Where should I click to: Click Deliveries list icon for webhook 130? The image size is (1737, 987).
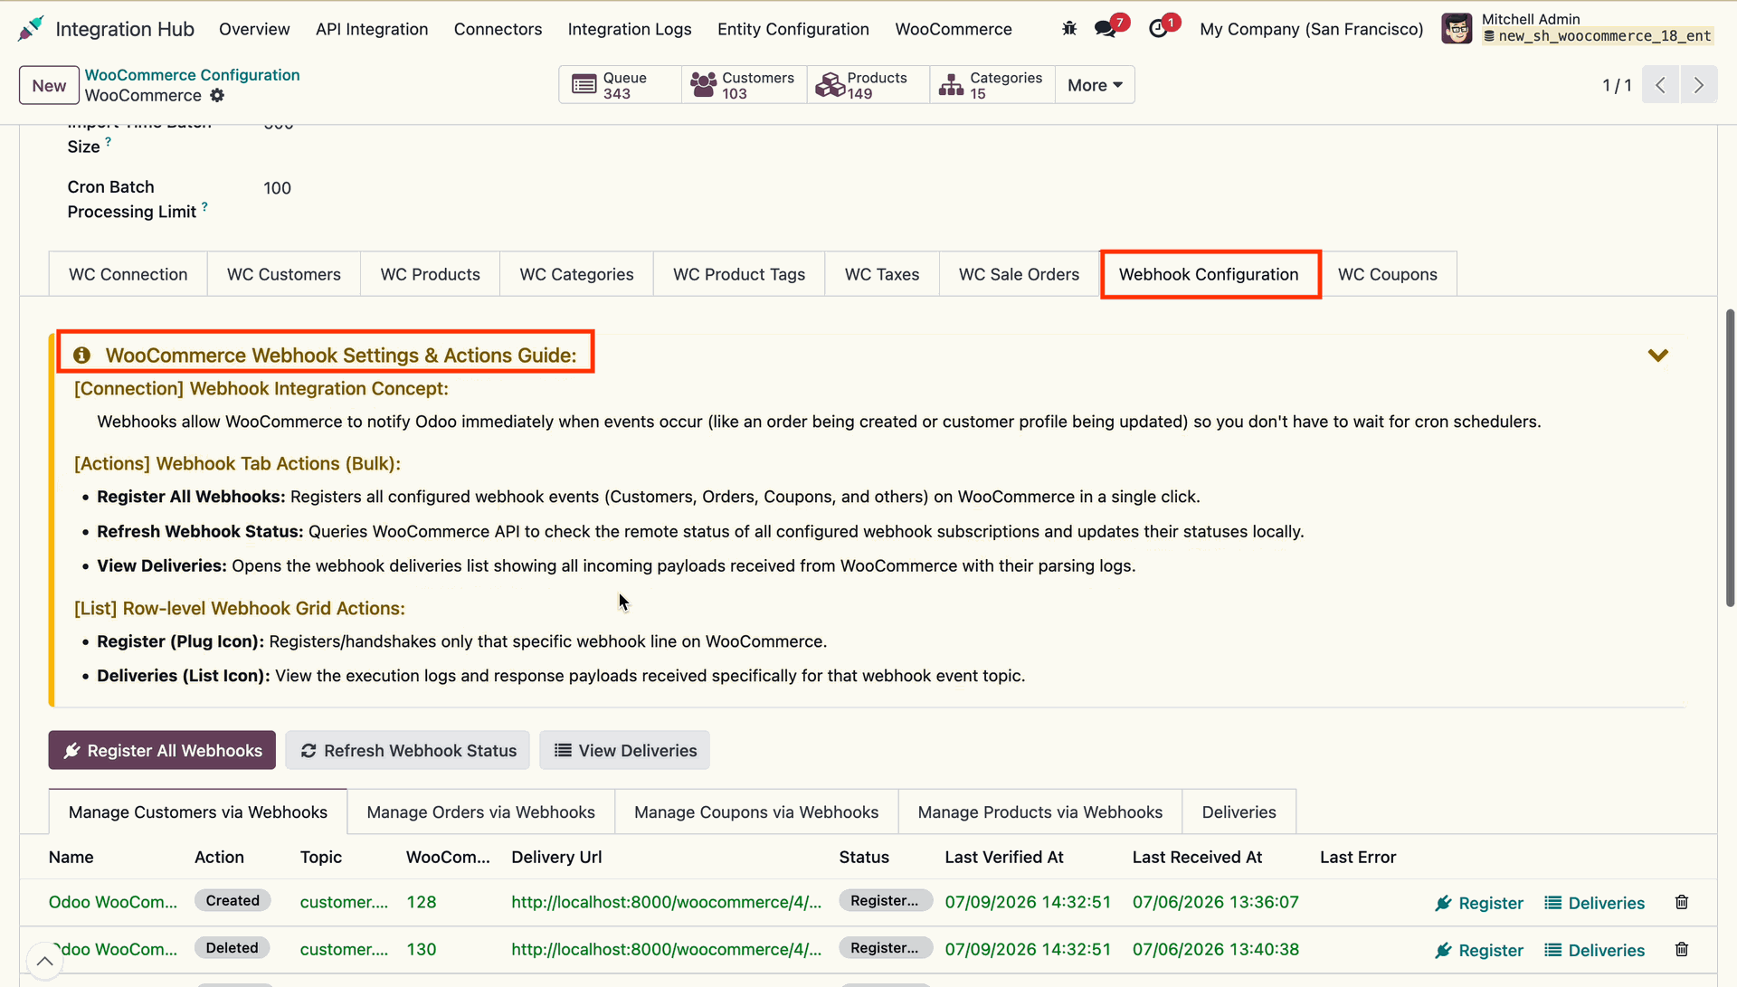(1594, 950)
